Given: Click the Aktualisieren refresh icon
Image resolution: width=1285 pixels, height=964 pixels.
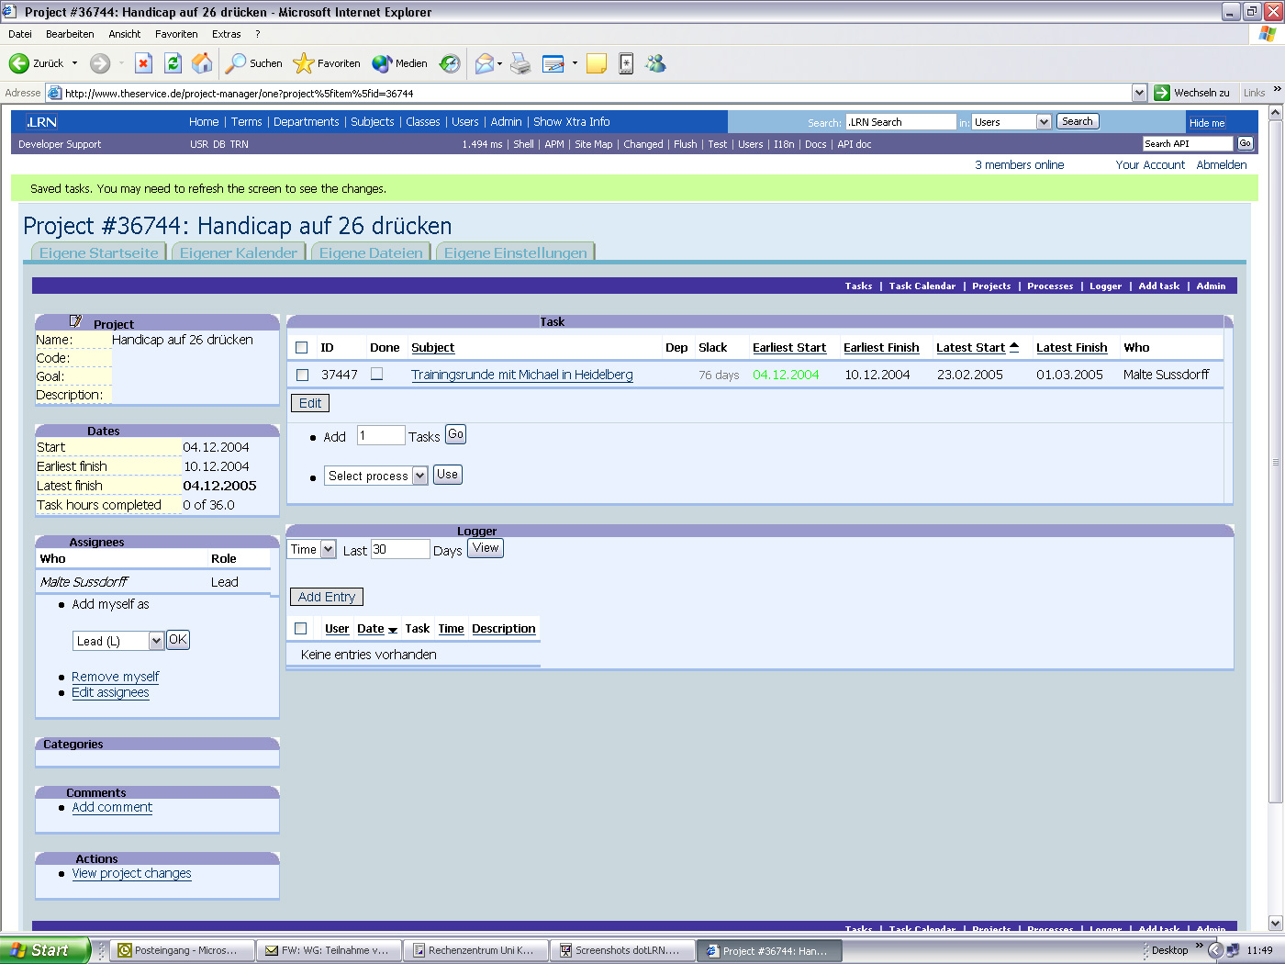Looking at the screenshot, I should coord(173,62).
